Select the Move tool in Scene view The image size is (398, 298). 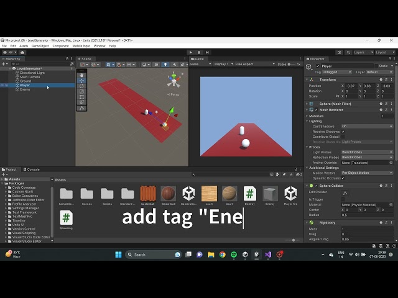pyautogui.click(x=81, y=81)
